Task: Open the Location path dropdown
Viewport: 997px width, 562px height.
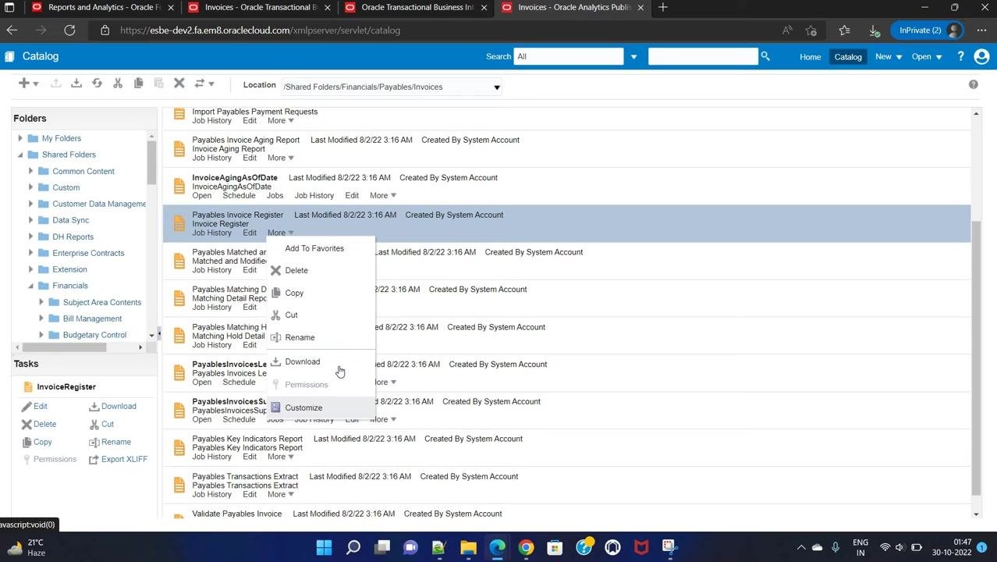Action: (x=496, y=87)
